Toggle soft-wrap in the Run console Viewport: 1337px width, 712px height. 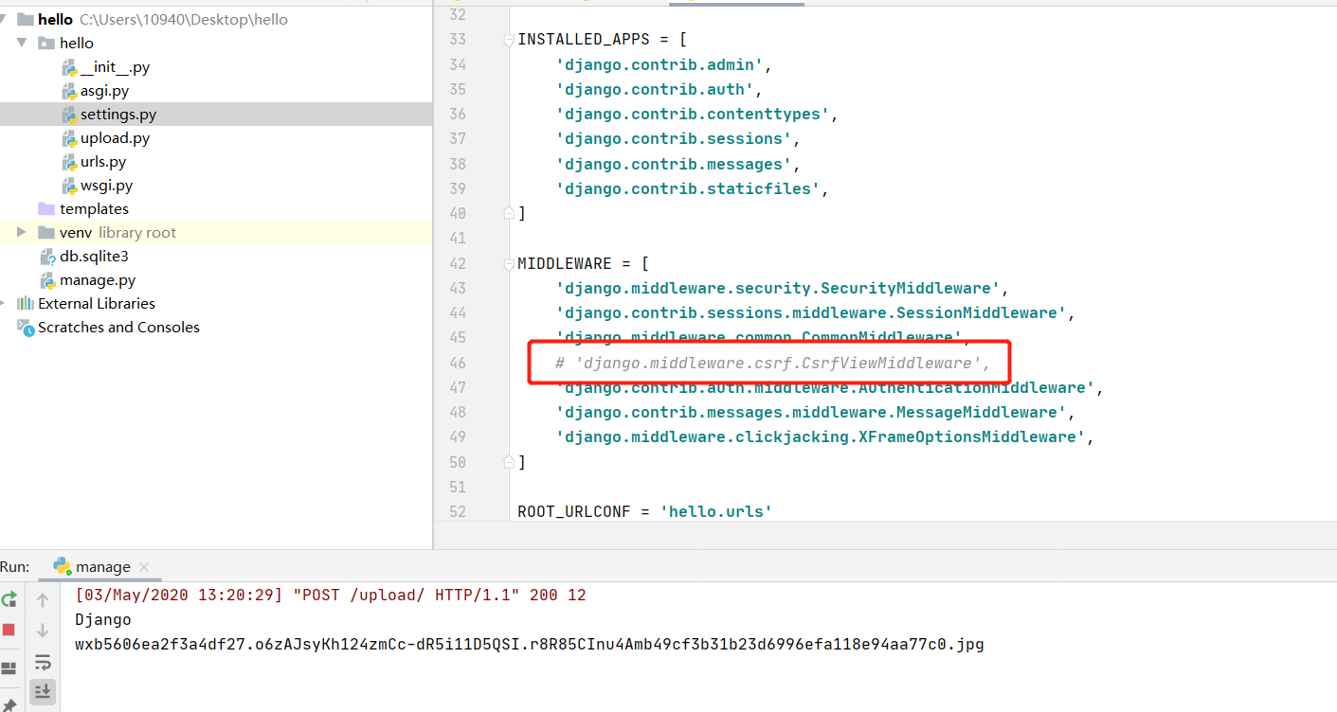(43, 661)
